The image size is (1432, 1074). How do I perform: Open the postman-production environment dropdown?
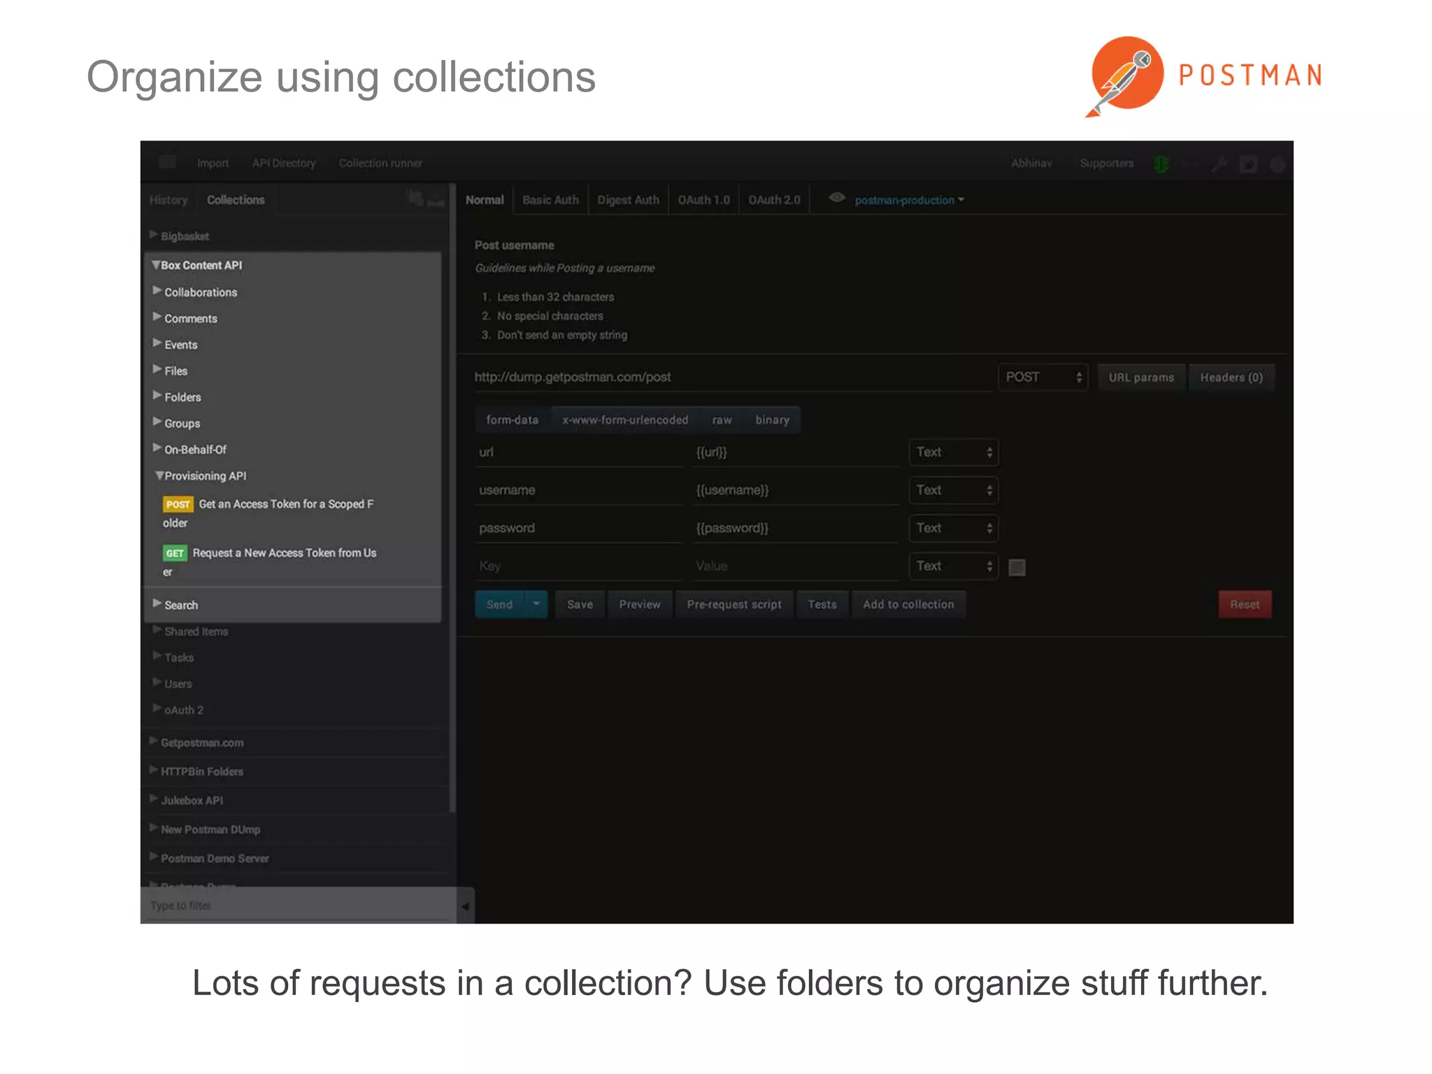click(x=909, y=200)
